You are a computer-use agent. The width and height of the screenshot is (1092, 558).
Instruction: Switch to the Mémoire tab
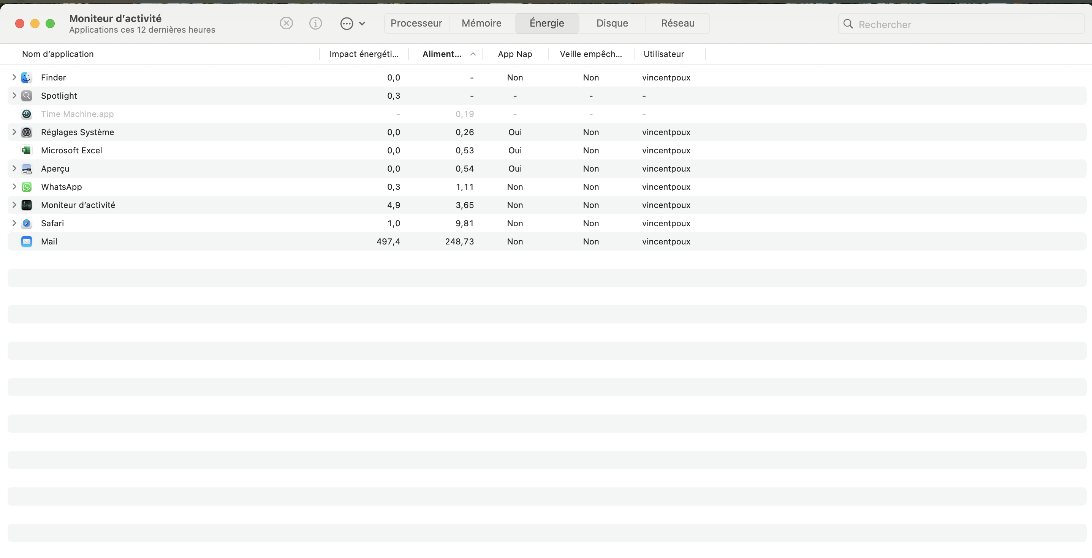tap(481, 23)
